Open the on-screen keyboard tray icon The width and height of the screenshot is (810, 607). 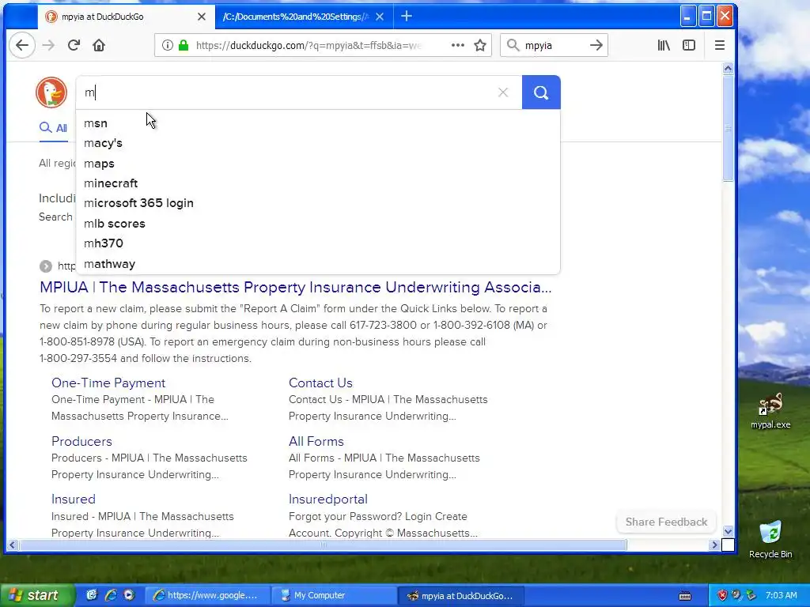coord(685,596)
